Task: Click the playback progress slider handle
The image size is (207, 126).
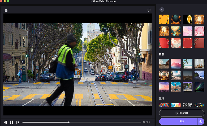Action: coord(69,122)
